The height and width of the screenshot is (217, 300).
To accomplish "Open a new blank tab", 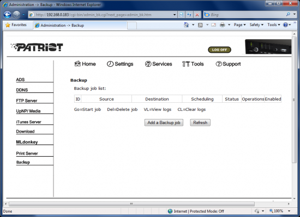I will click(x=132, y=26).
